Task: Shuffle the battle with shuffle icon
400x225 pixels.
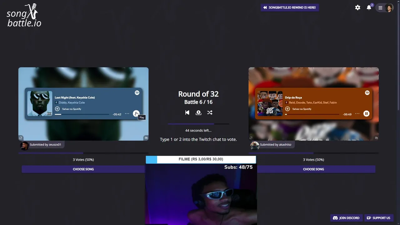Action: 210,112
